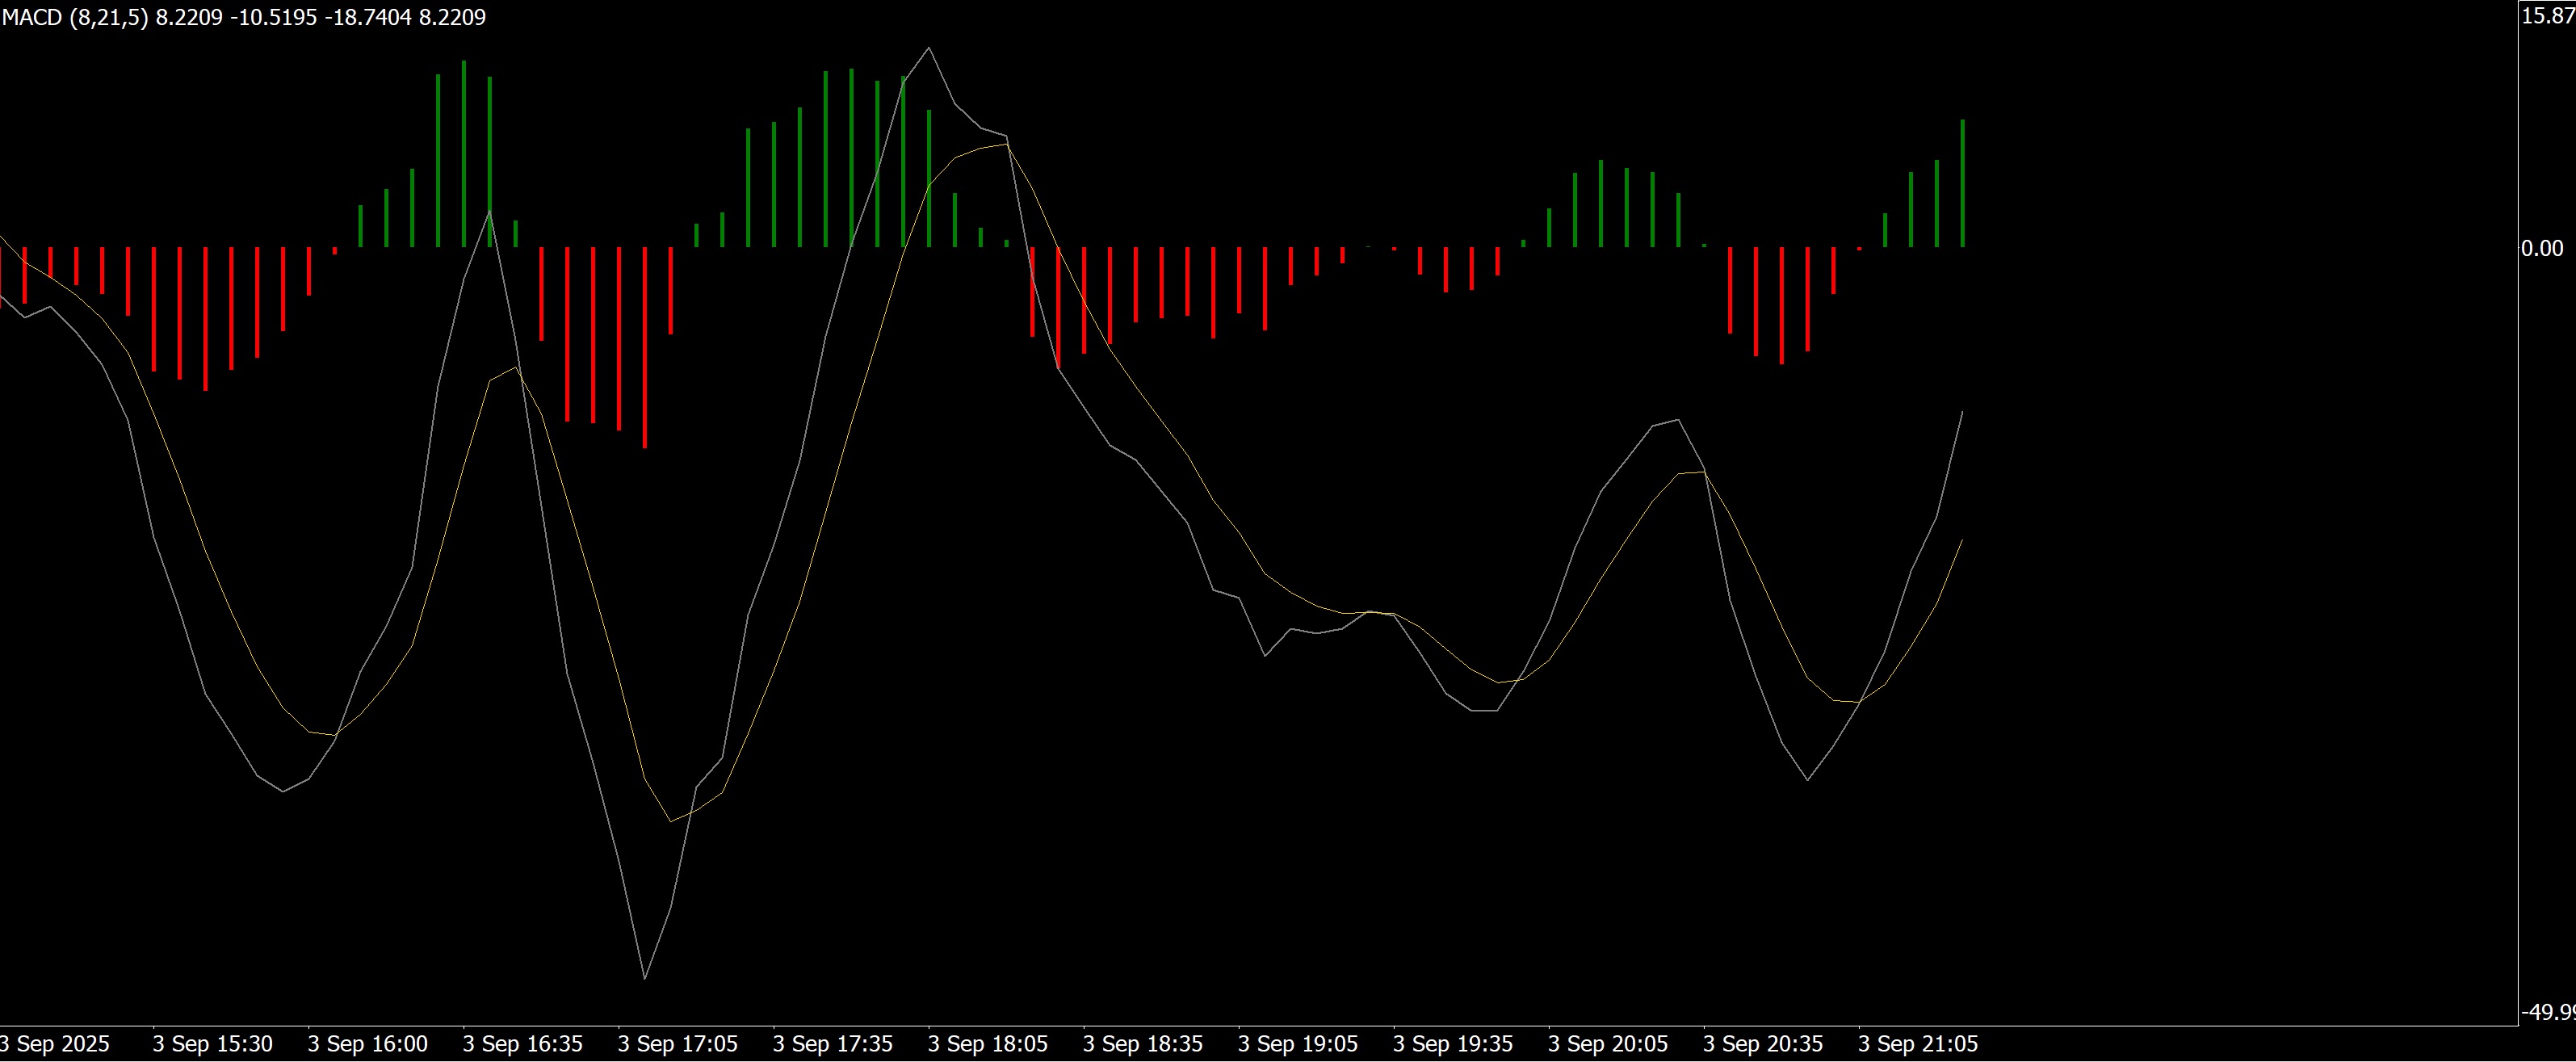2576x1062 pixels.
Task: Select the 3 Sep 19:05 time label
Action: pos(1297,1044)
